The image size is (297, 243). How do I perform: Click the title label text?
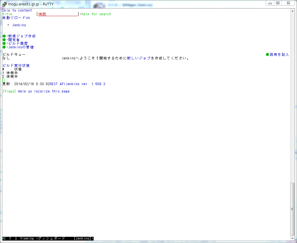point(7,14)
